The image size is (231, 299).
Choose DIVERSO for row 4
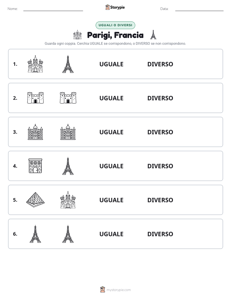pyautogui.click(x=160, y=166)
